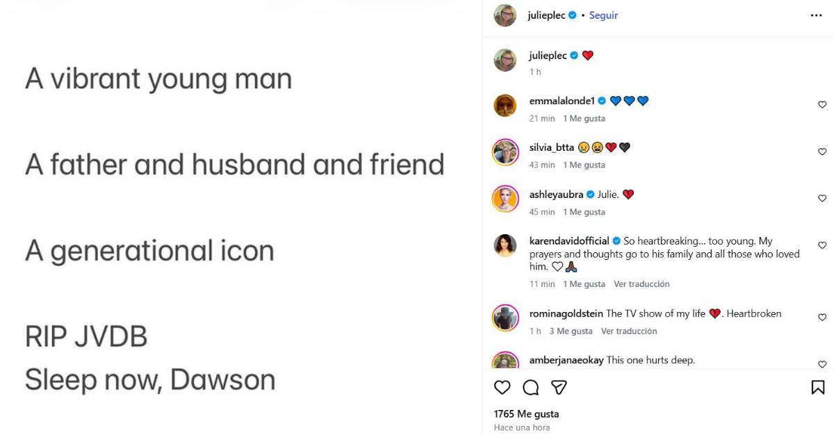Open silvia_btta's profile picture

(505, 149)
